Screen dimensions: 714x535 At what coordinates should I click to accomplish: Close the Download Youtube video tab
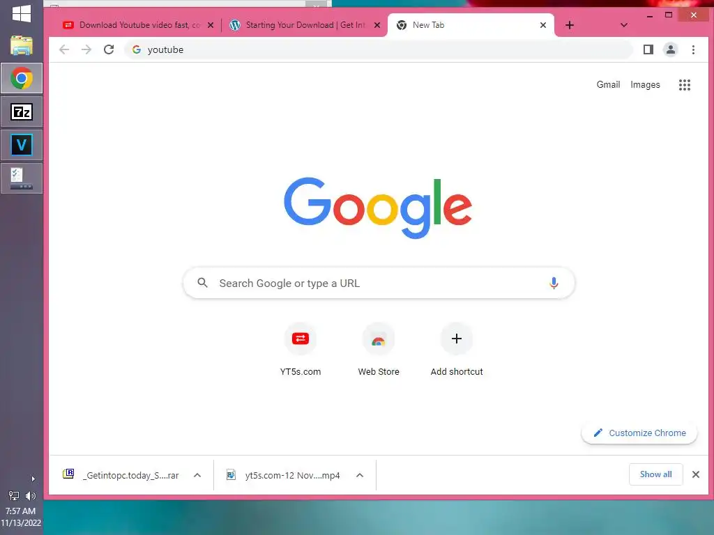[x=211, y=25]
